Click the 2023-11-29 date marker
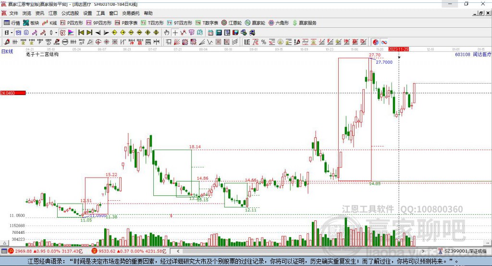 [398, 49]
